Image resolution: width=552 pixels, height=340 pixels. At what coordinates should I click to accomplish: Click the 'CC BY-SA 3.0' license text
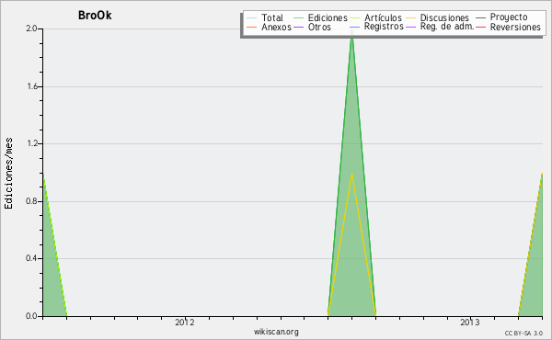tap(523, 334)
